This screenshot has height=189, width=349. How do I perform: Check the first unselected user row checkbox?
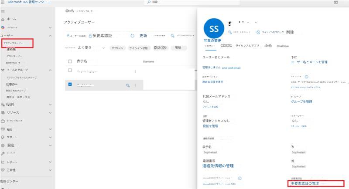(x=70, y=71)
